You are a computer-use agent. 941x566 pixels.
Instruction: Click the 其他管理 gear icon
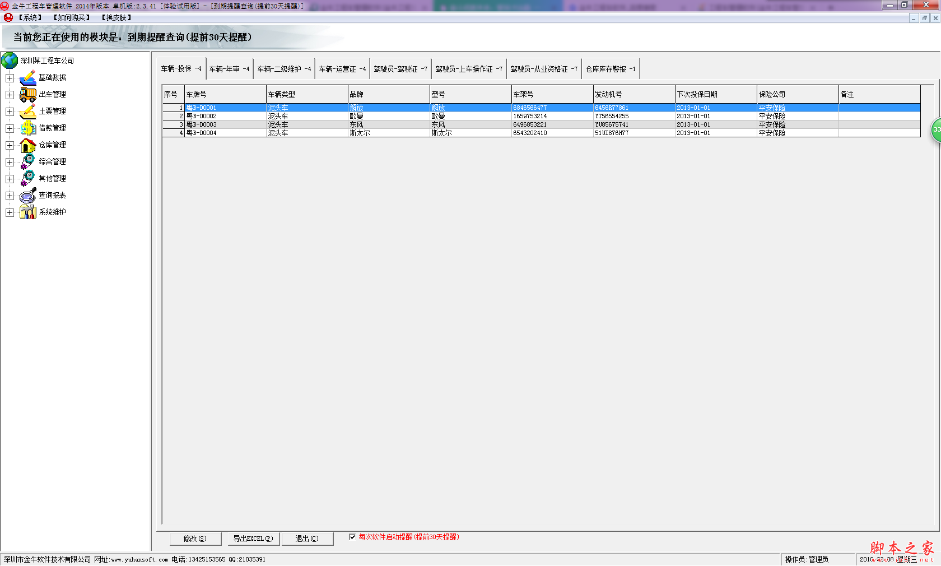[x=27, y=179]
